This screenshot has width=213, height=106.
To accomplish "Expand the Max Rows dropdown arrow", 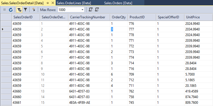I will point(82,10).
